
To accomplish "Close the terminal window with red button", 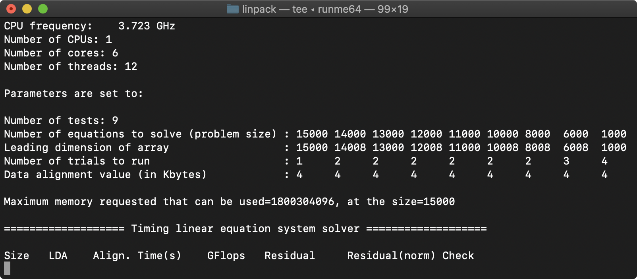I will 11,9.
